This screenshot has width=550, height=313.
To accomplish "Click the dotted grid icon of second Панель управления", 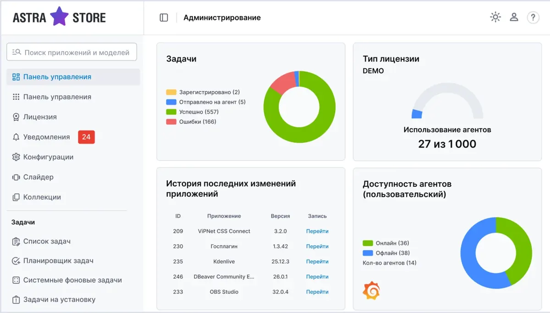I will point(16,97).
